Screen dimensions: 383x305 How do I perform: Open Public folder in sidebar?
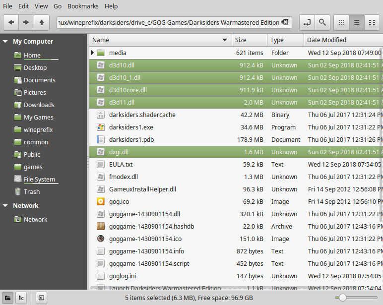pyautogui.click(x=32, y=155)
